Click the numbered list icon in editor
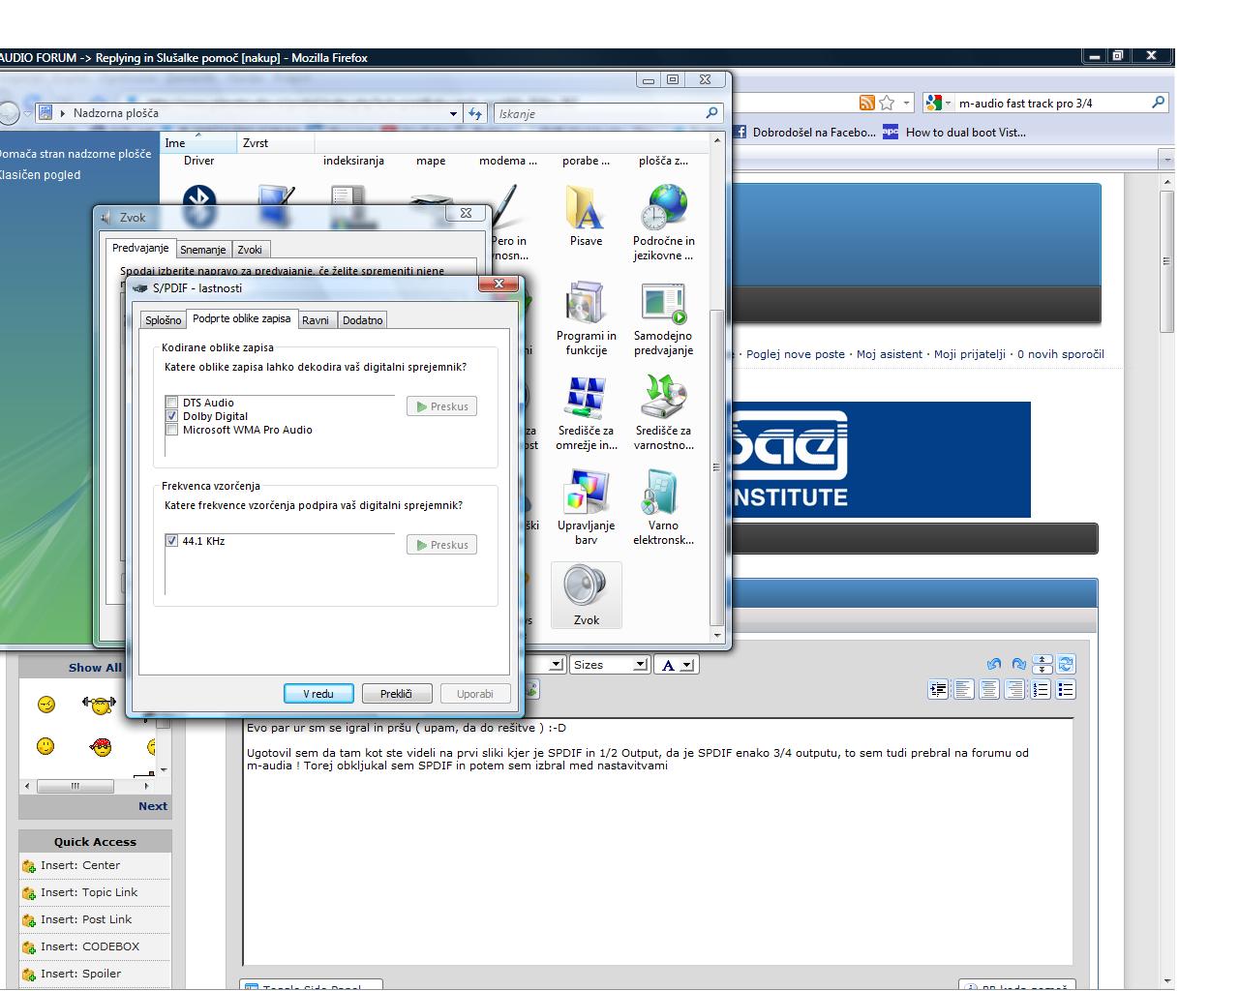1239x991 pixels. 1041,690
